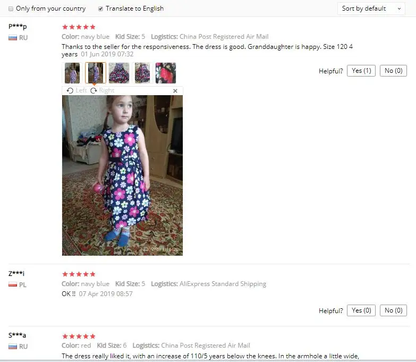Viewport: 416px width, 362px height.
Task: Click the enlarged photo of the floral dress
Action: pyautogui.click(x=122, y=175)
